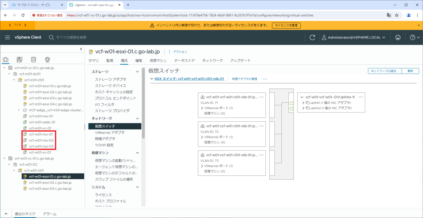Switch to the データストア tab
Image resolution: width=423 pixels, height=218 pixels.
point(184,60)
